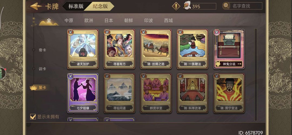The height and width of the screenshot is (135, 292).
Task: Switch to 标准版 edition toggle
Action: coord(76,6)
